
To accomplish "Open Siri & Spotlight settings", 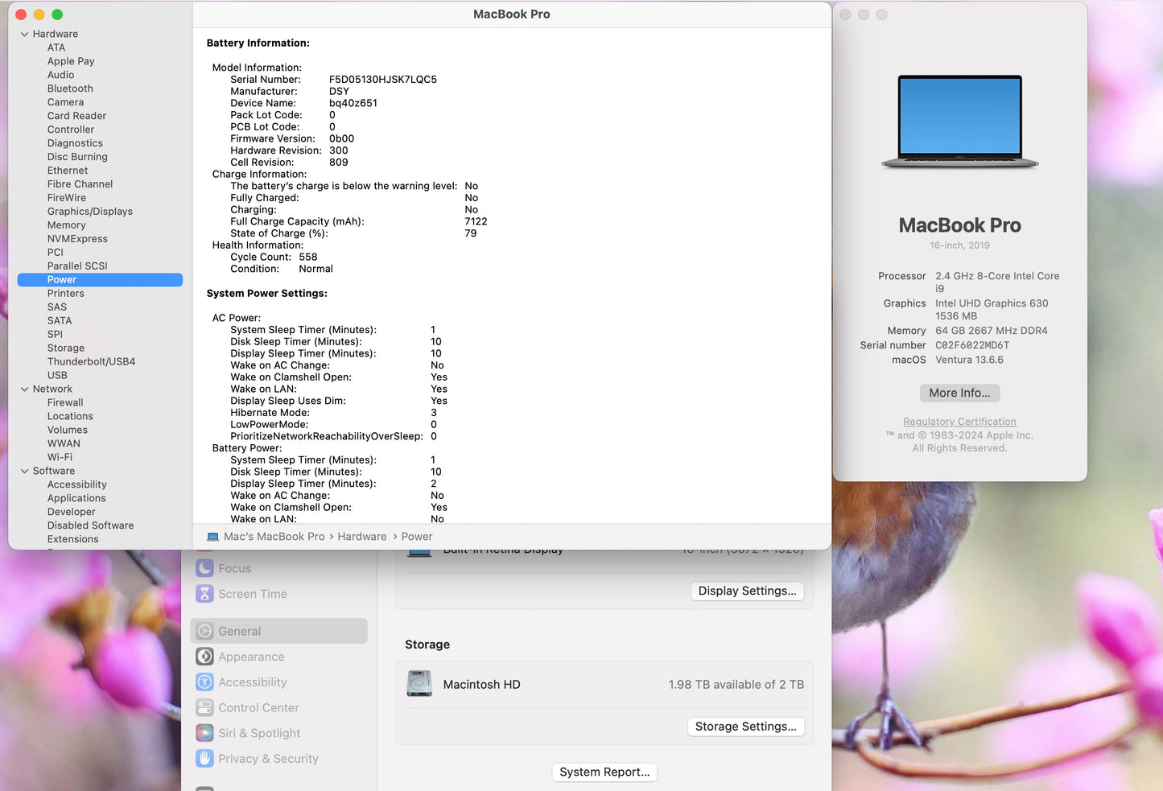I will point(258,733).
